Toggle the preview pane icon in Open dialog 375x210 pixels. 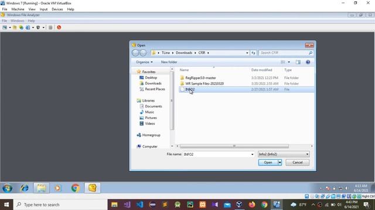(298, 62)
